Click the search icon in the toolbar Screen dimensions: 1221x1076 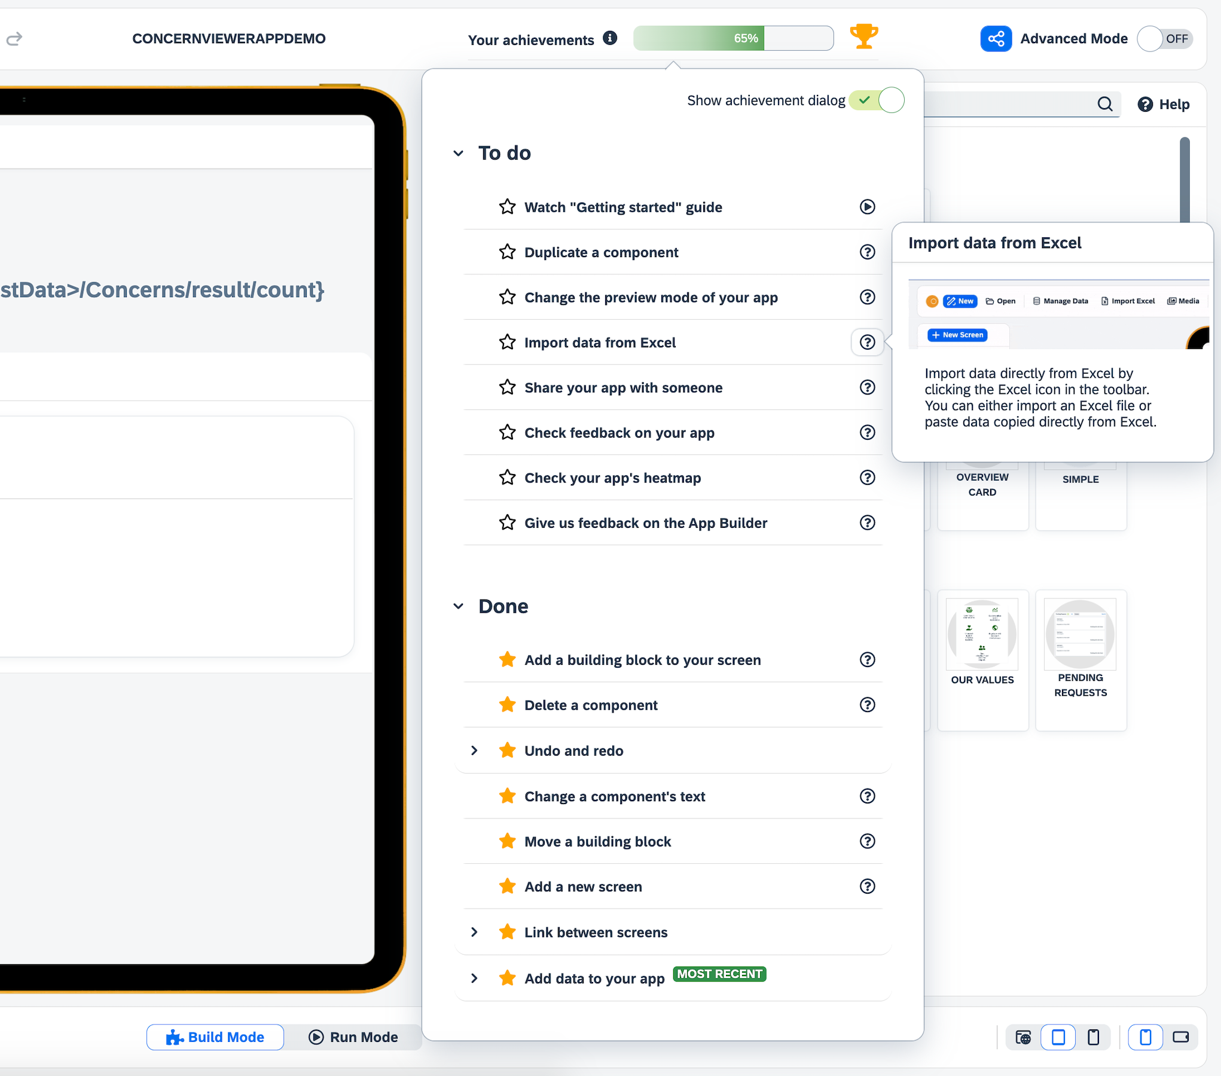pos(1106,104)
